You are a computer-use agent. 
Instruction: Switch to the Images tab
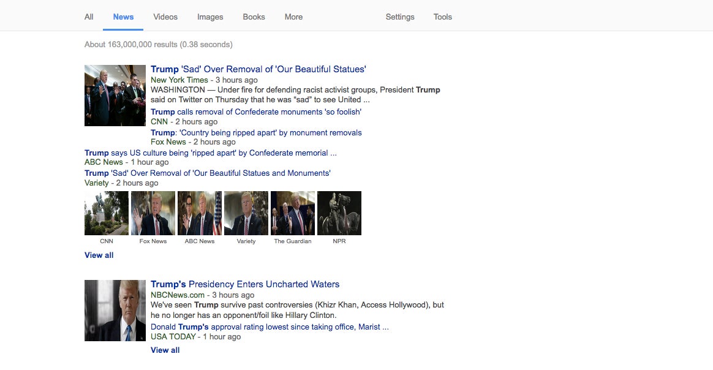210,17
